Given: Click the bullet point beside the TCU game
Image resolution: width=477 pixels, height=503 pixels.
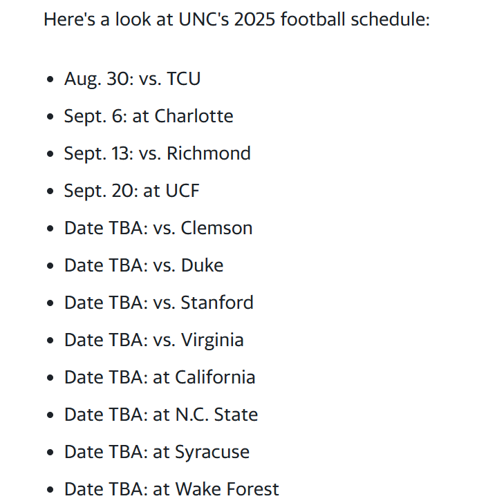Looking at the screenshot, I should (x=50, y=79).
